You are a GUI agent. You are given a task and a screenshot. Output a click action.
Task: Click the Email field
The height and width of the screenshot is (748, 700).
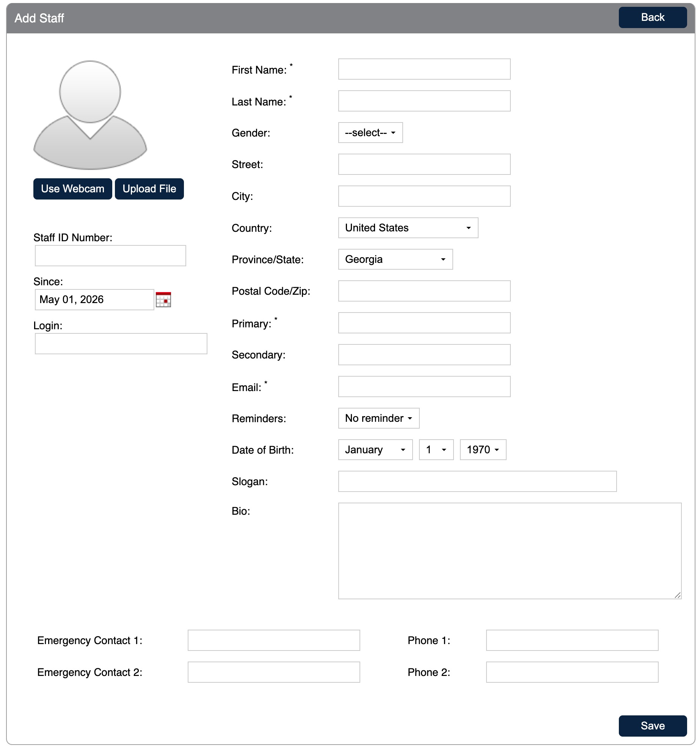click(424, 387)
